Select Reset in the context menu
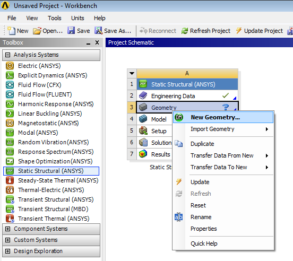Viewport: 293px width, 261px height. tap(223, 205)
